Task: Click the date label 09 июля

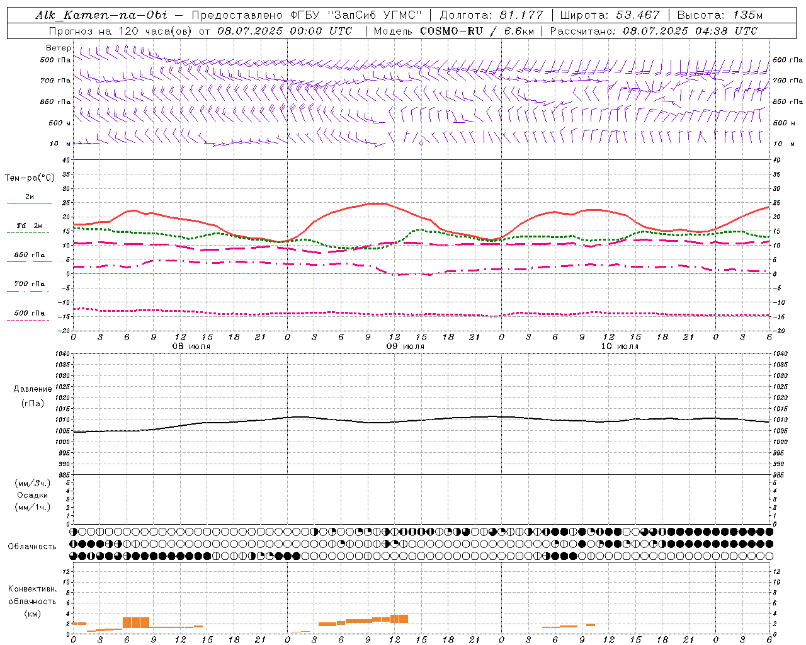Action: click(406, 346)
